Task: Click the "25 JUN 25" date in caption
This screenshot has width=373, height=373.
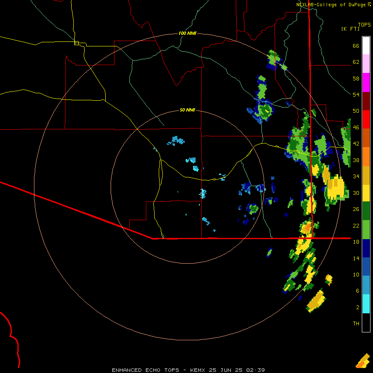Action: click(225, 370)
